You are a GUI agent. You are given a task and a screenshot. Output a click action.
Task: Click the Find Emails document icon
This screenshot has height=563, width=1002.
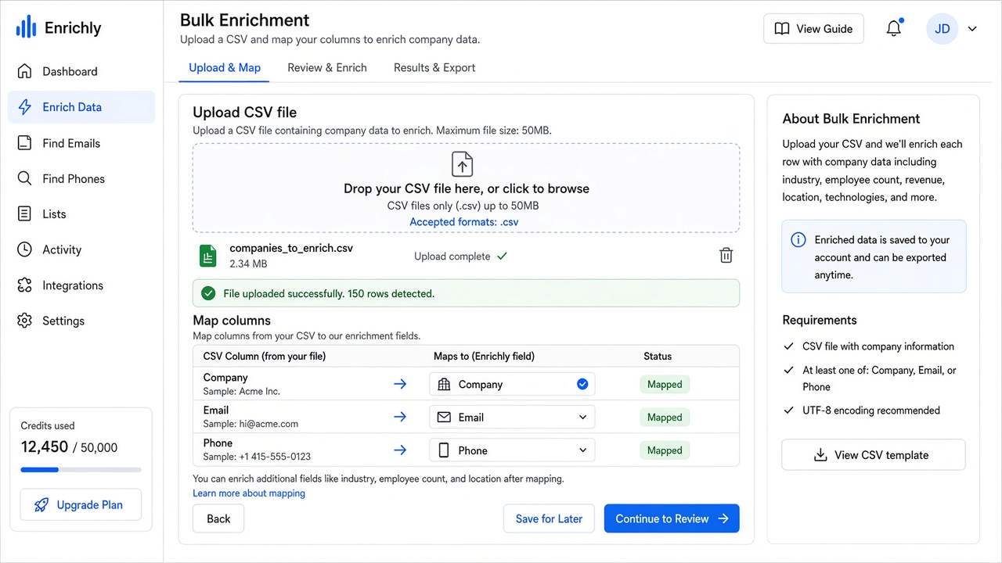click(25, 143)
